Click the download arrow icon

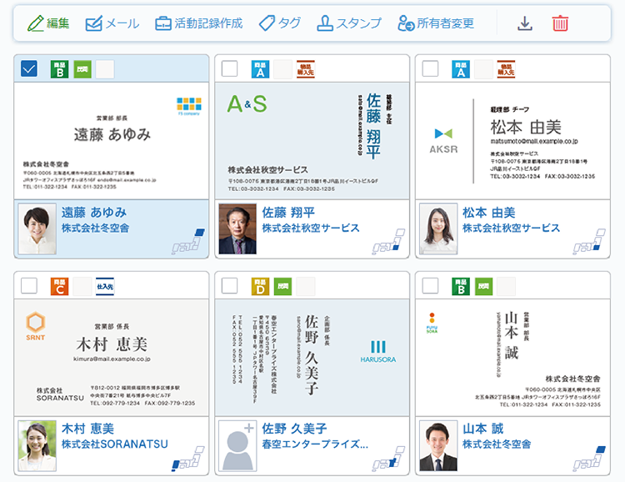coord(525,23)
